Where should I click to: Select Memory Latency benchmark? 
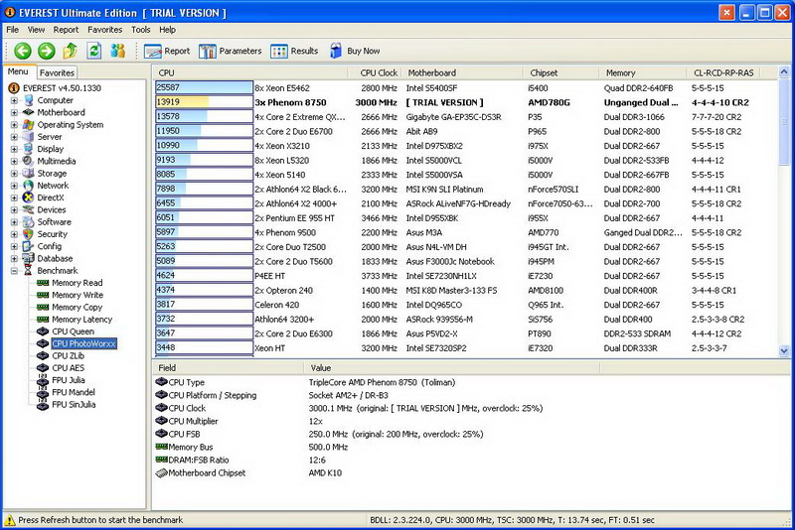click(81, 320)
